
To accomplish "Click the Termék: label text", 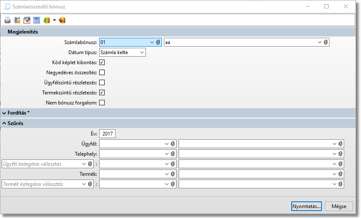I will 88,174.
